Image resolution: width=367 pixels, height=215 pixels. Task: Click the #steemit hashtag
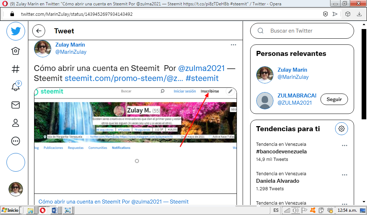pyautogui.click(x=202, y=78)
